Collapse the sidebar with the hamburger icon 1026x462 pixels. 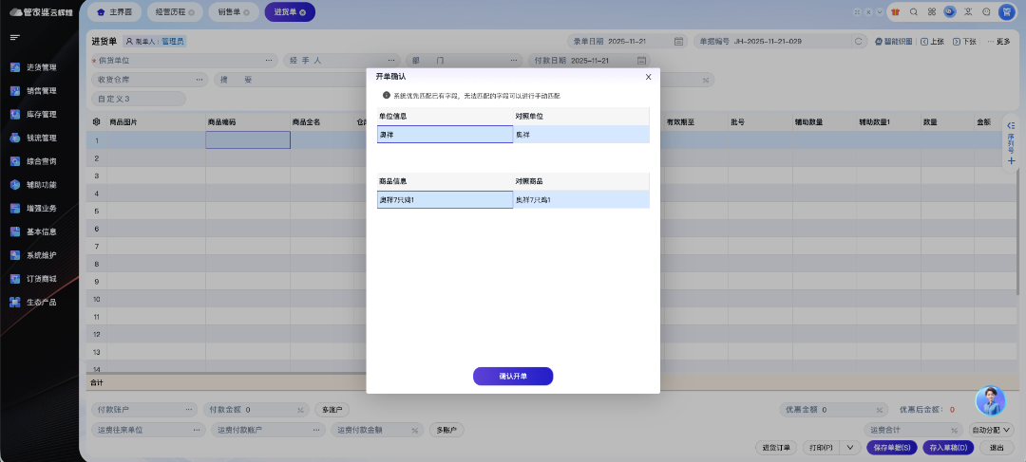[x=14, y=37]
